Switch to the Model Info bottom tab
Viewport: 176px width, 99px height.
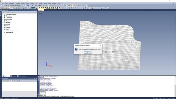tap(6, 76)
